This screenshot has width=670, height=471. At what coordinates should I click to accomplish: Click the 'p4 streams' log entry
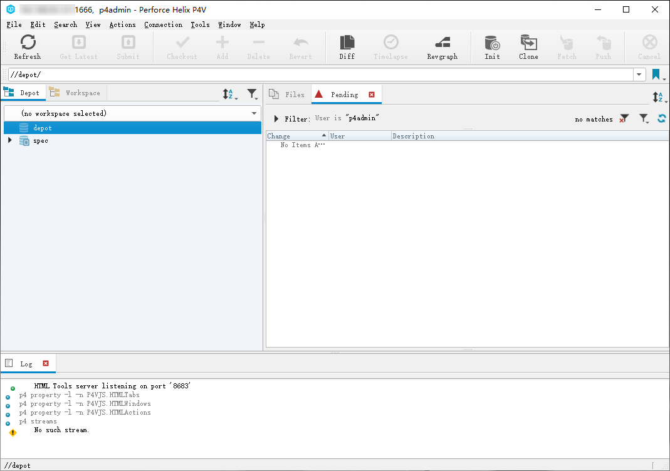(38, 421)
